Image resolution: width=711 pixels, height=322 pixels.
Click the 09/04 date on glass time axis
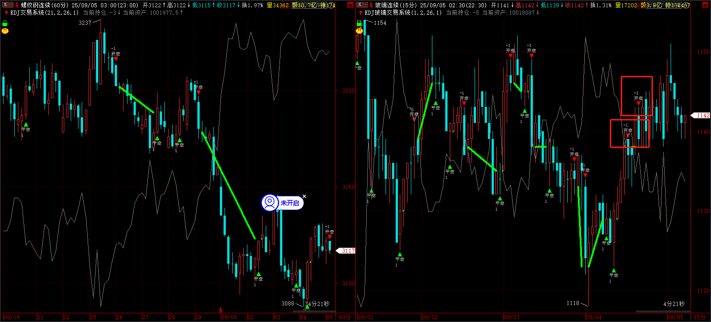[593, 317]
